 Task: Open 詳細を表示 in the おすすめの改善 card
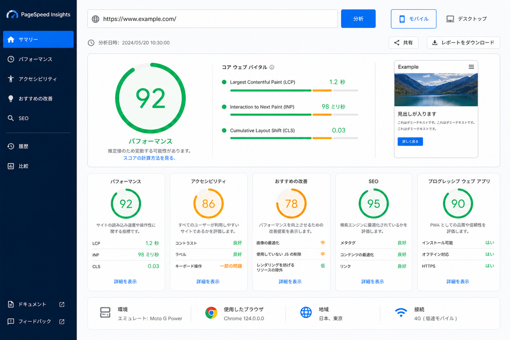[x=290, y=281]
